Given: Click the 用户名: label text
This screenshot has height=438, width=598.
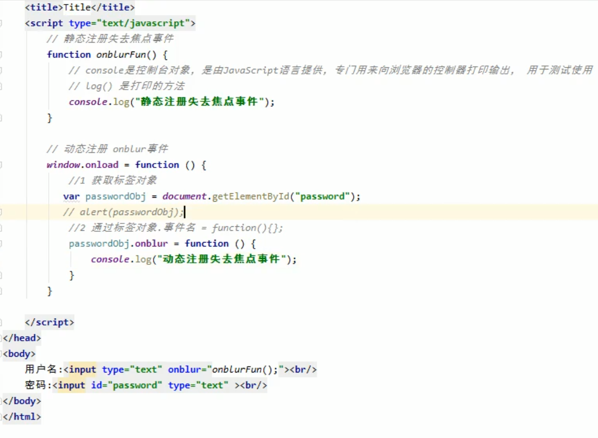Looking at the screenshot, I should 44,369.
